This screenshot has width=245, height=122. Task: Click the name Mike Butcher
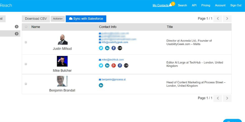coord(62,71)
